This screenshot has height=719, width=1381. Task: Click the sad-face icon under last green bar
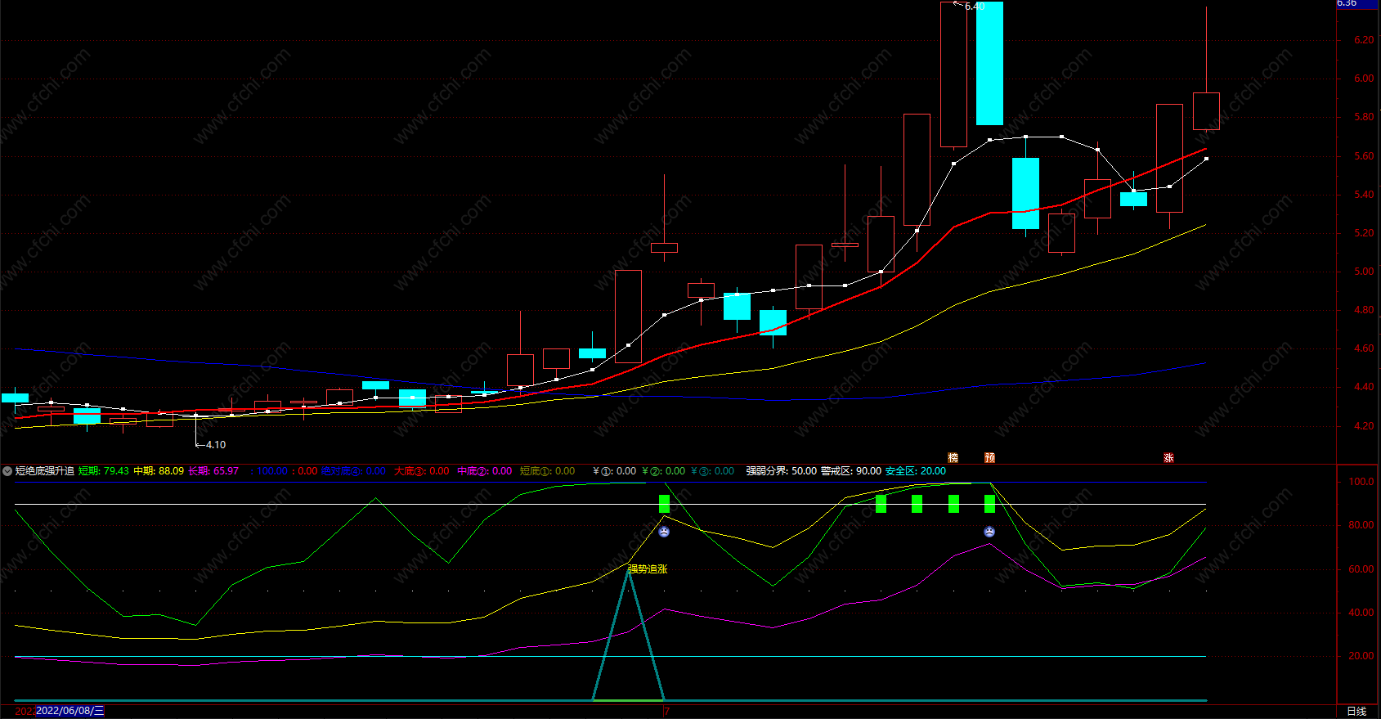[x=989, y=532]
